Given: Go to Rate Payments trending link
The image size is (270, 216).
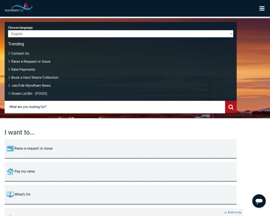Looking at the screenshot, I should pos(23,69).
